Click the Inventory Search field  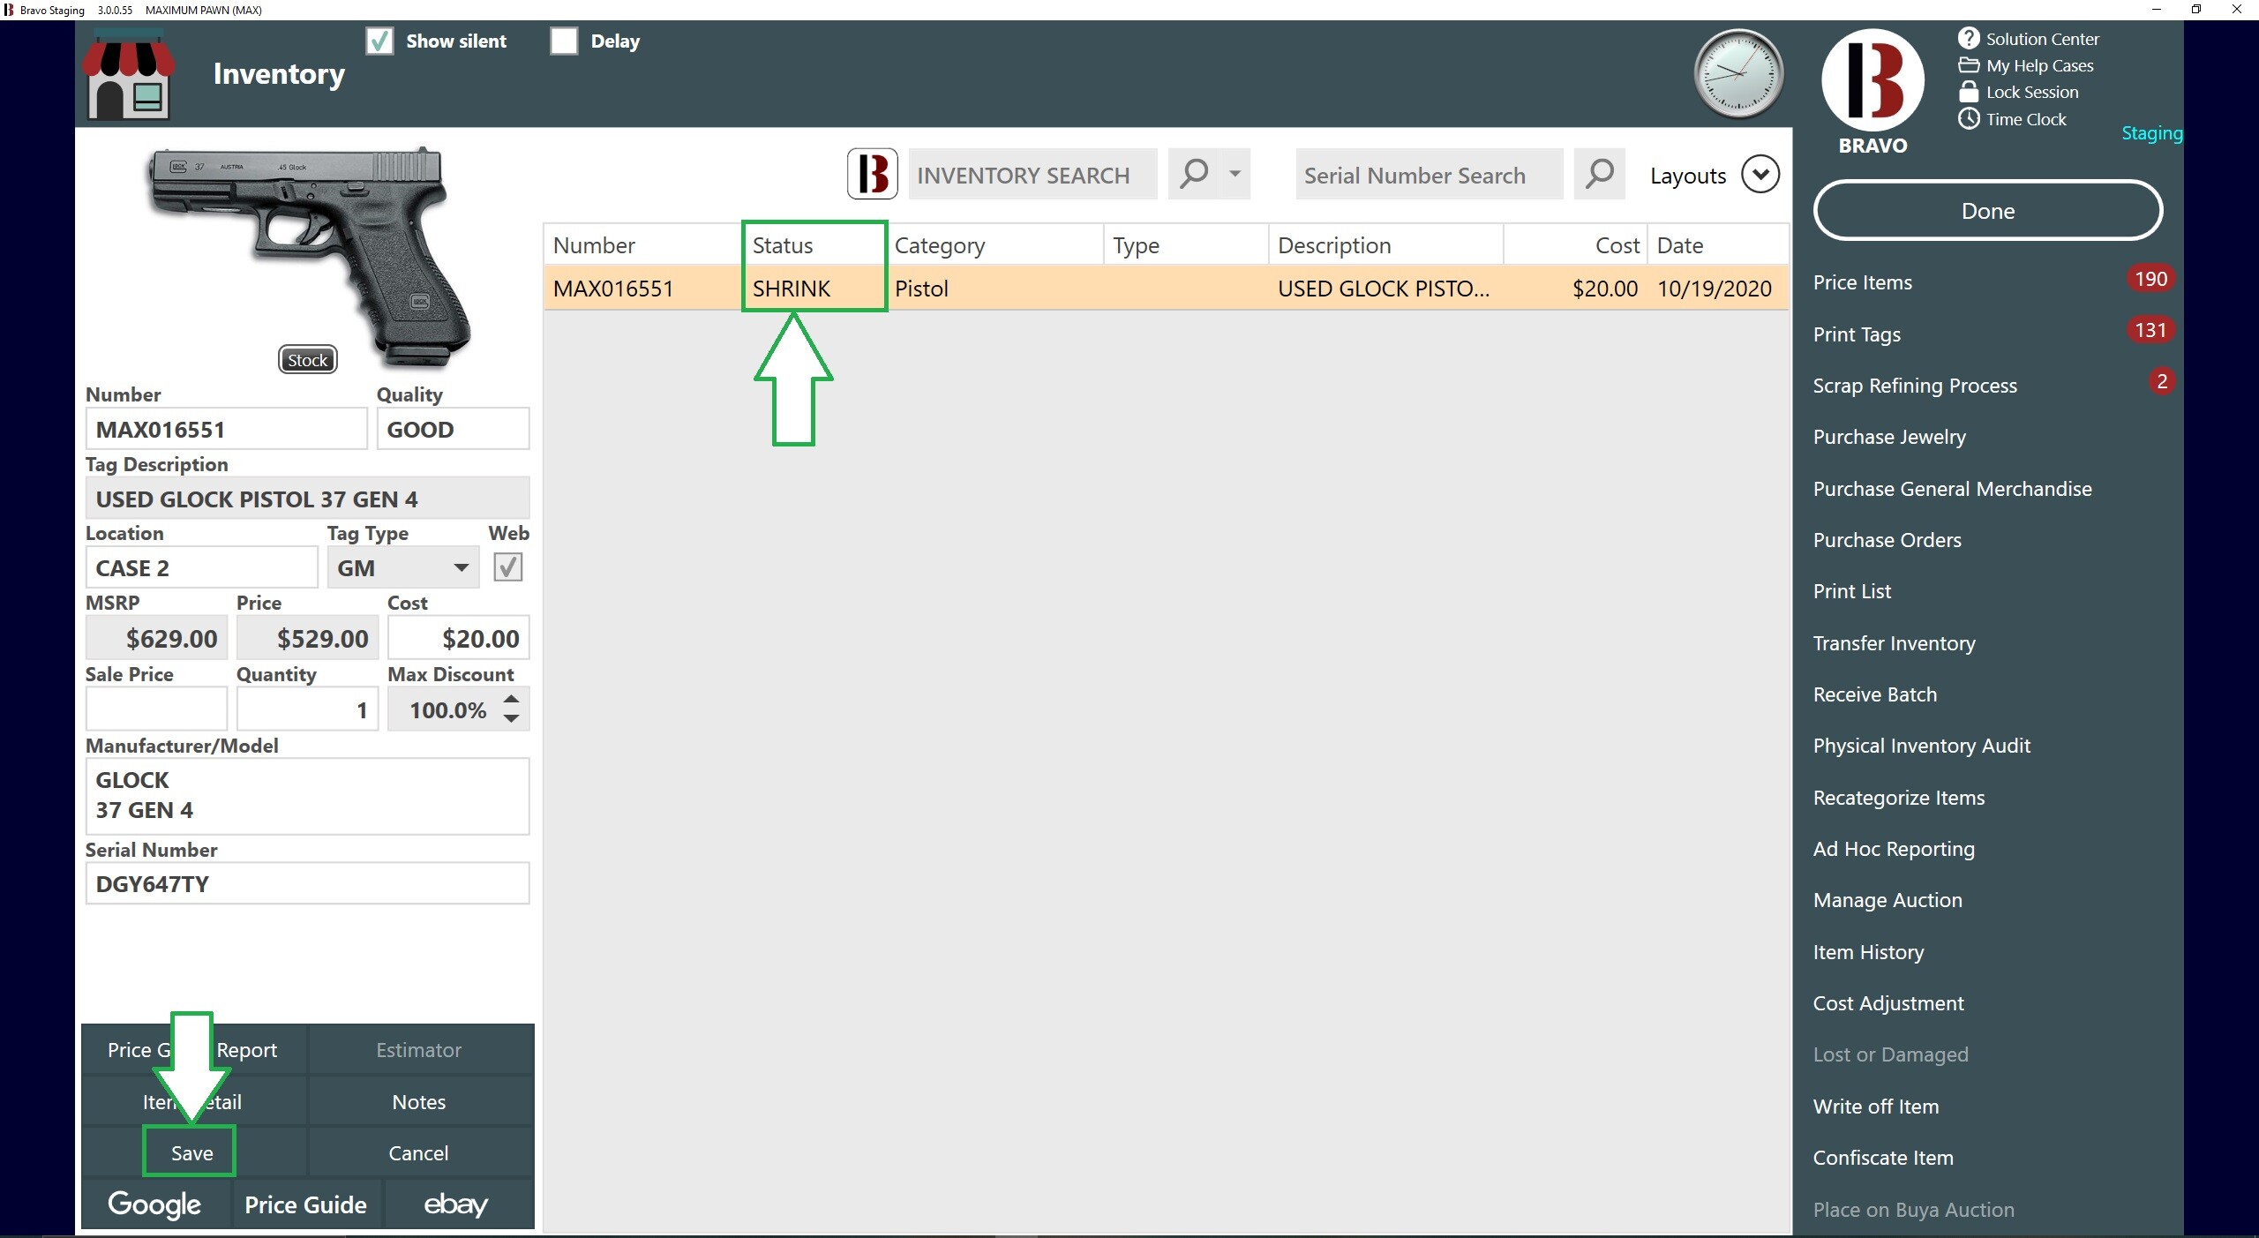click(x=1032, y=175)
